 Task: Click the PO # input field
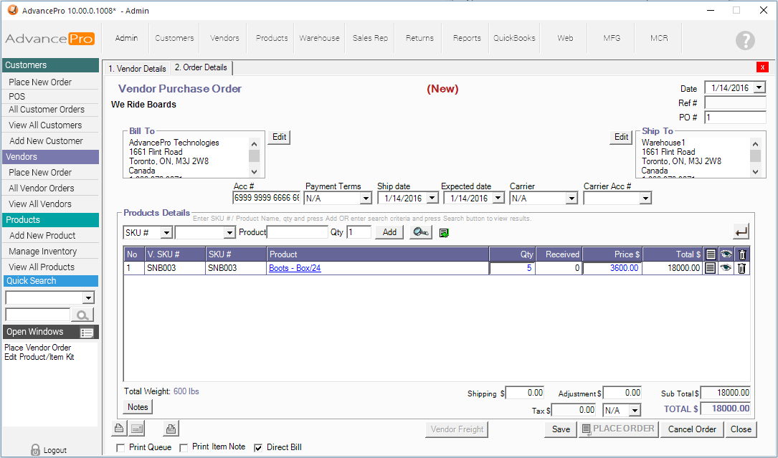pos(735,118)
